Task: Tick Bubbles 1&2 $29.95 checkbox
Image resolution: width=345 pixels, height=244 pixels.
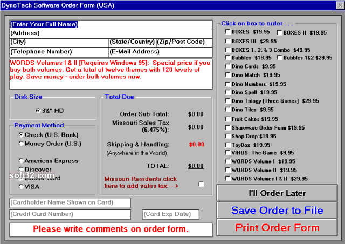Action: 279,58
